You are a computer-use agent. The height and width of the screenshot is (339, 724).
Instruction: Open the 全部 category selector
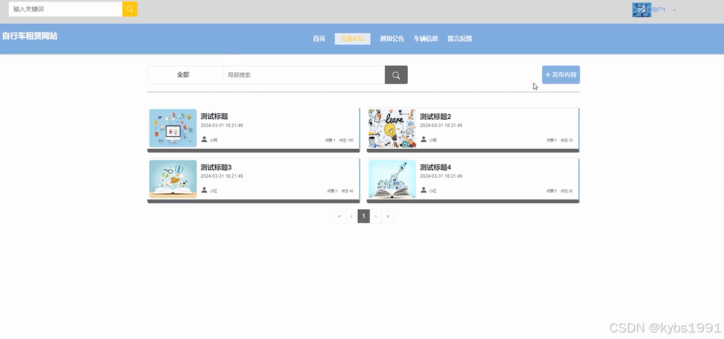[185, 75]
